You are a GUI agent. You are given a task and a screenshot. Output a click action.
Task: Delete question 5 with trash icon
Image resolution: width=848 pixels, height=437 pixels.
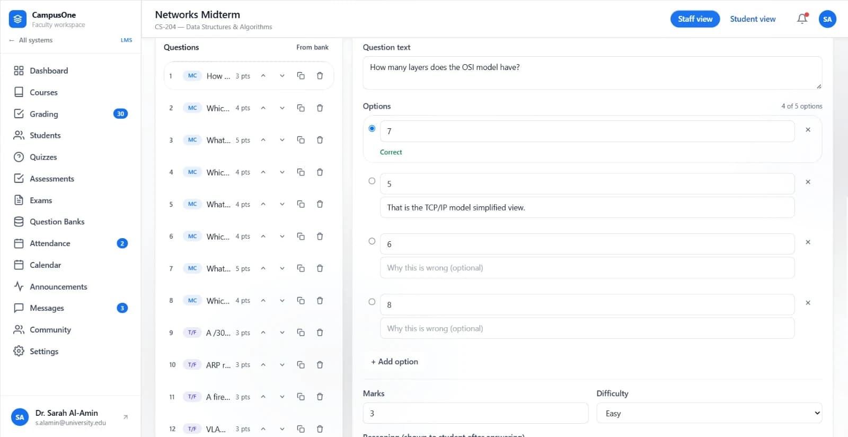(320, 204)
